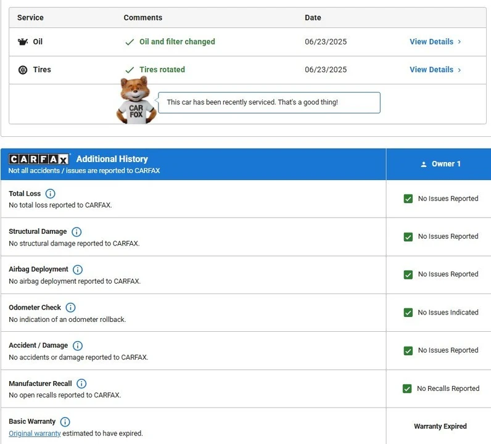Click the 06/23/2025 date in Oil row

pyautogui.click(x=326, y=42)
